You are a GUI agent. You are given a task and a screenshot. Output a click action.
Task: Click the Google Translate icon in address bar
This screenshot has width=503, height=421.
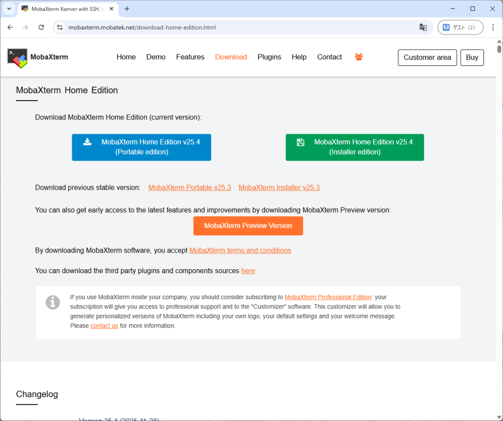pyautogui.click(x=423, y=28)
